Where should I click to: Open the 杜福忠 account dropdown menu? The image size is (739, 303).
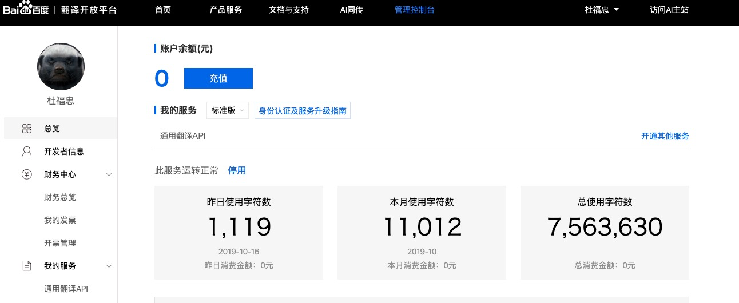point(602,10)
